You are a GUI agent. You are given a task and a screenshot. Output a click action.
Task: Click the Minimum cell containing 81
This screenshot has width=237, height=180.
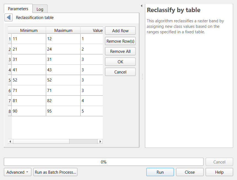(x=29, y=101)
